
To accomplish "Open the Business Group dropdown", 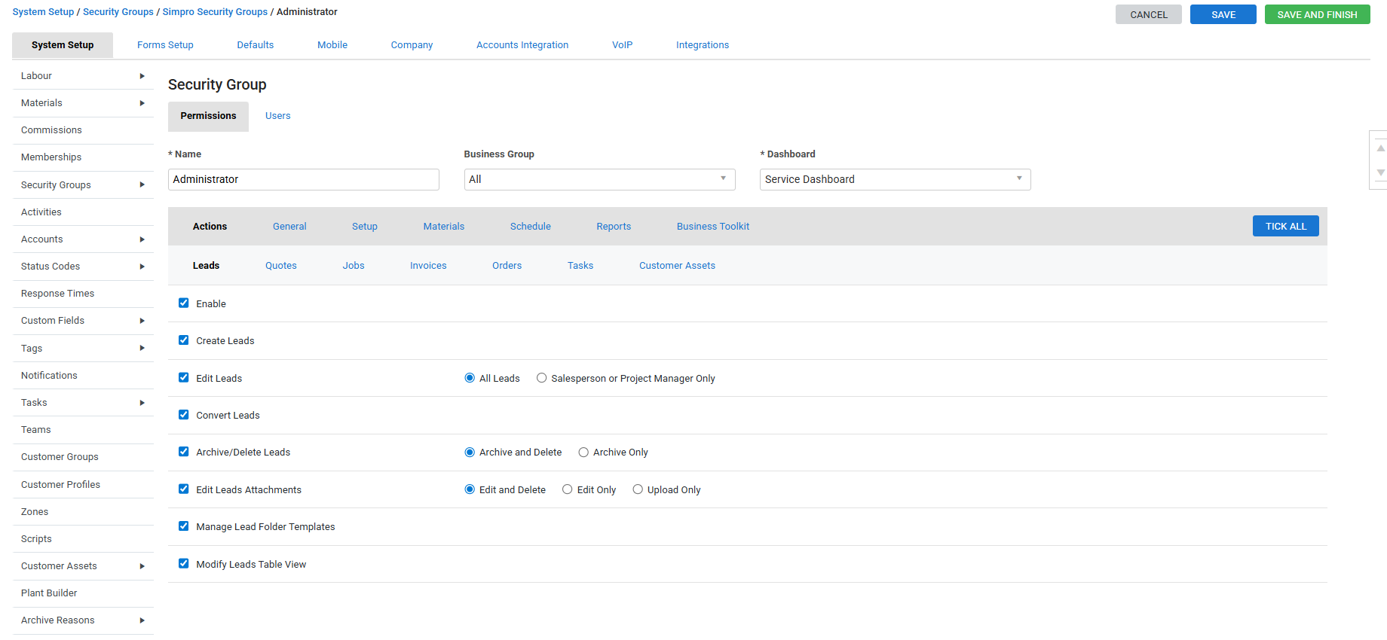I will (599, 179).
